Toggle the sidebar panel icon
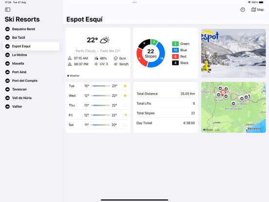The width and height of the screenshot is (269, 202). coord(7,10)
